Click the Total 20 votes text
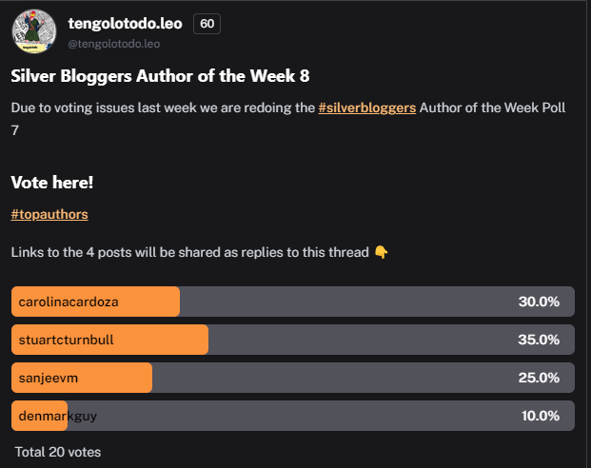591x468 pixels. click(x=58, y=452)
